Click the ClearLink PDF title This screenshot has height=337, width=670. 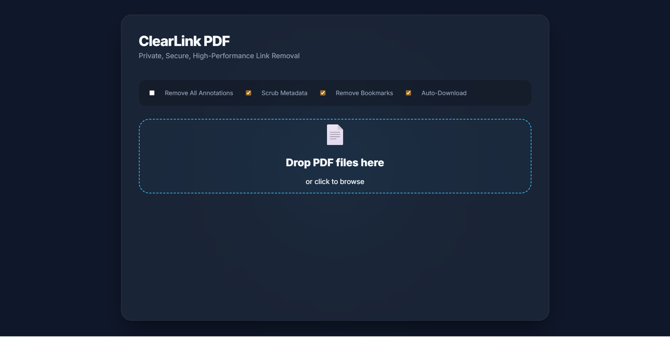(184, 41)
